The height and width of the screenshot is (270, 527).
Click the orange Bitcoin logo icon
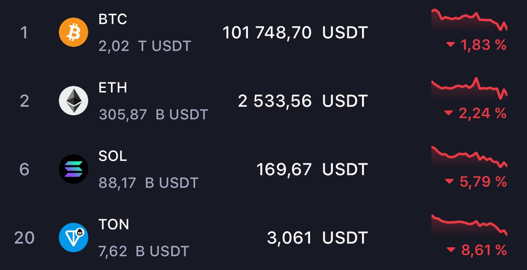[74, 32]
